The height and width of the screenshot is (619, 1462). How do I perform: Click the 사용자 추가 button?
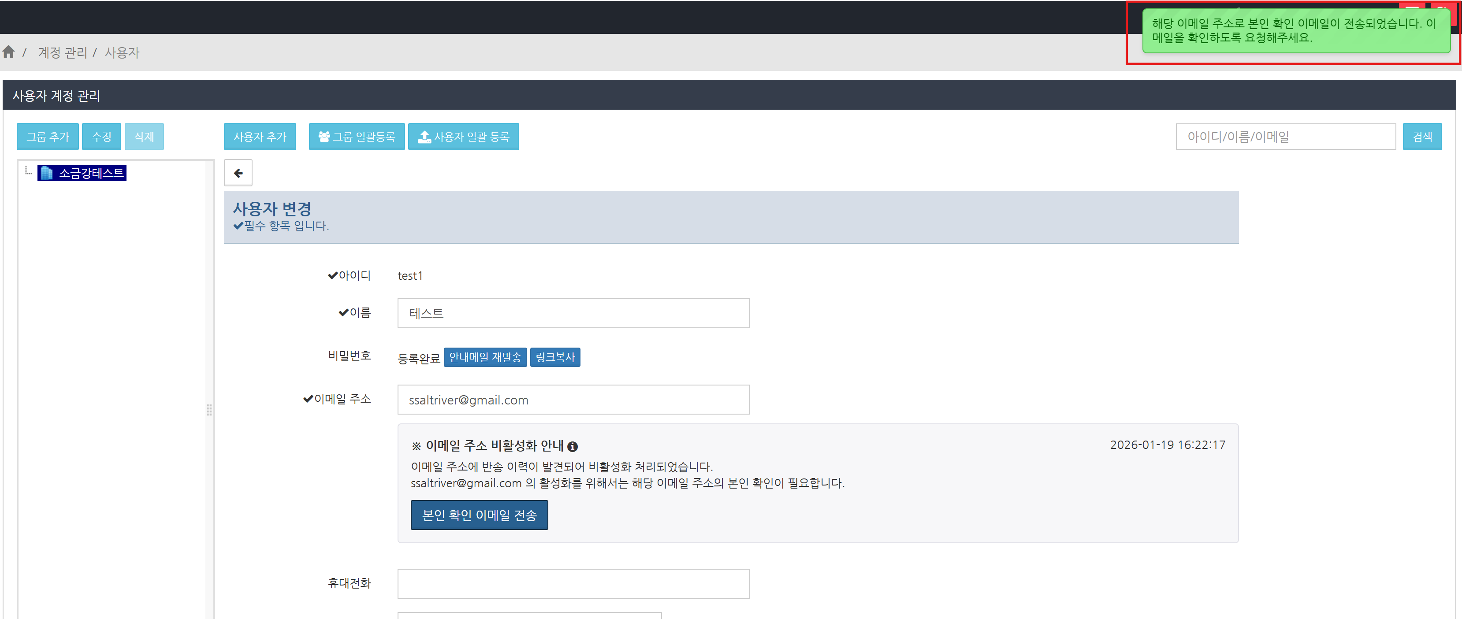pos(259,137)
